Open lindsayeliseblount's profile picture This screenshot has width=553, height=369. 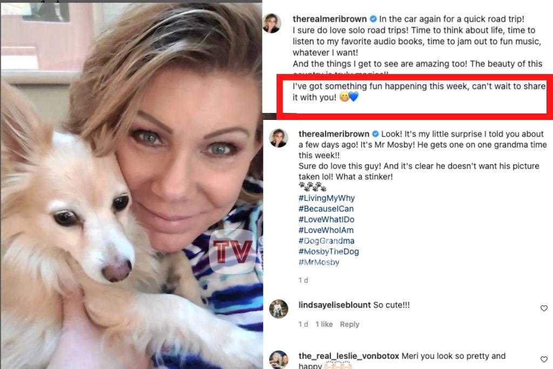click(279, 309)
